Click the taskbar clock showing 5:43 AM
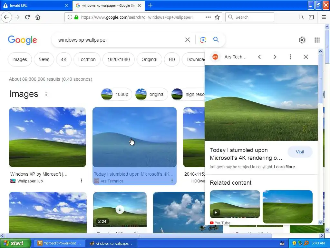330x248 pixels. click(x=318, y=243)
